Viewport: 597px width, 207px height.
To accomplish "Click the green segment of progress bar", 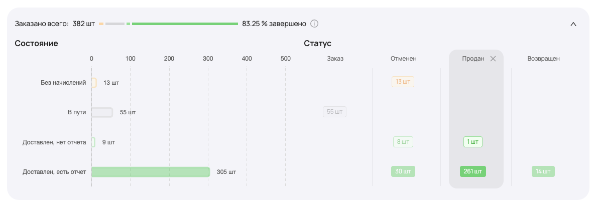I will pos(185,24).
